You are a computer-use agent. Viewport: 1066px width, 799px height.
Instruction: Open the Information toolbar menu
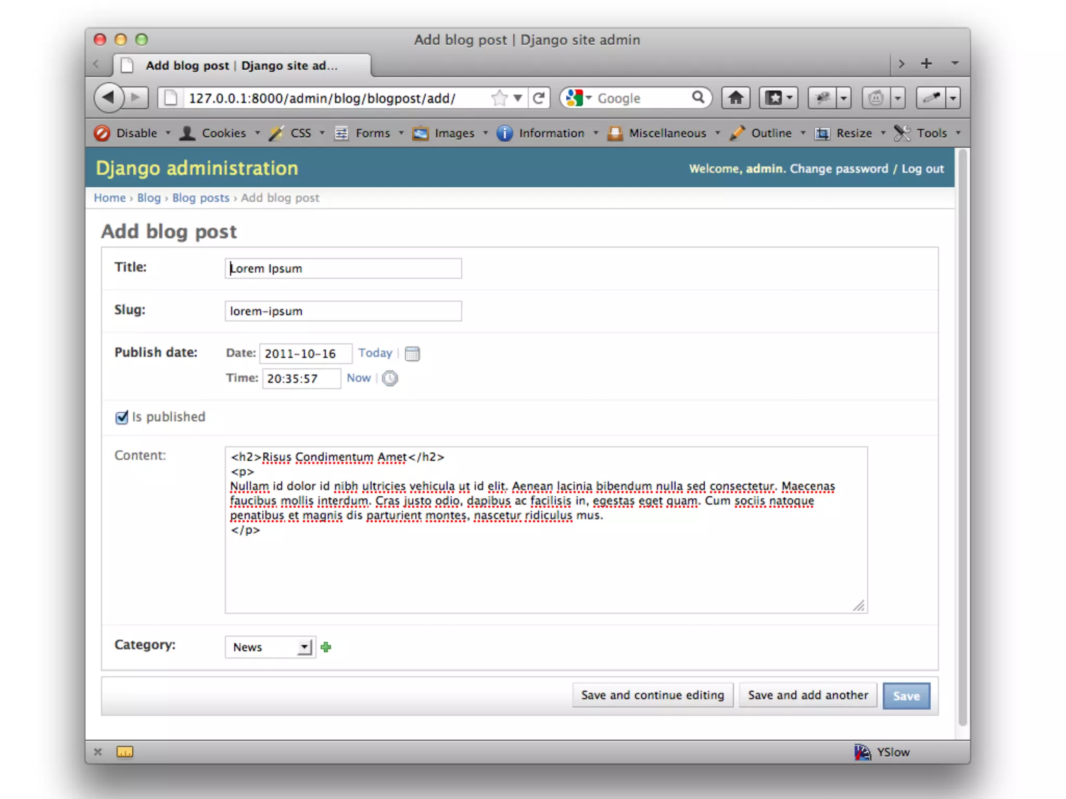(x=551, y=133)
